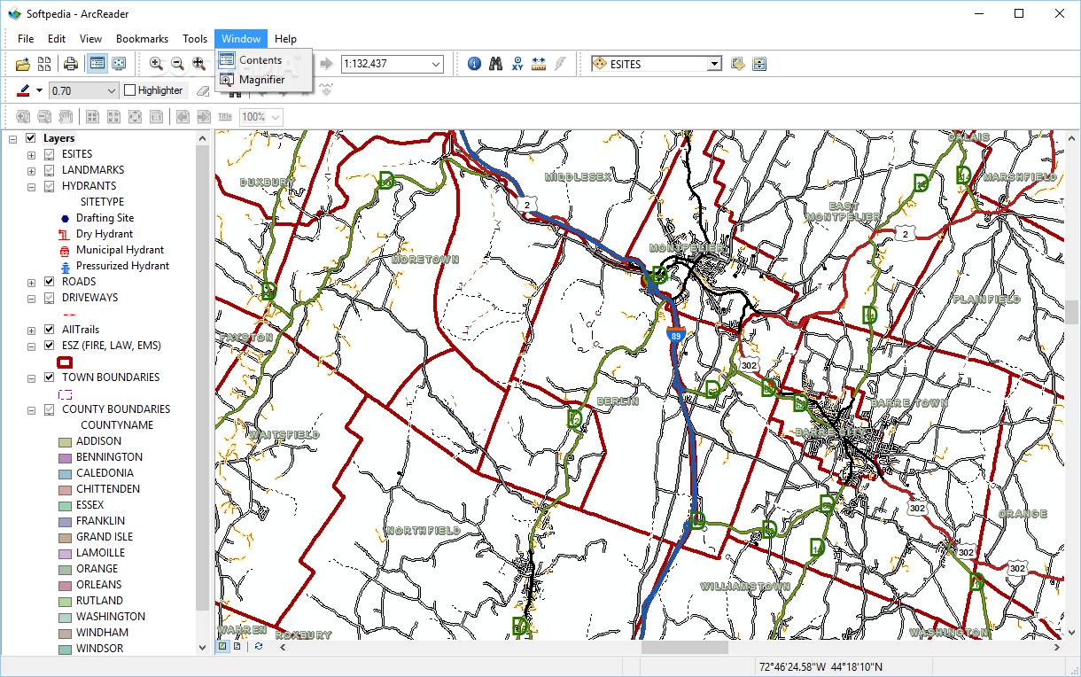
Task: Click the CALEDONIA county color swatch
Action: point(65,473)
